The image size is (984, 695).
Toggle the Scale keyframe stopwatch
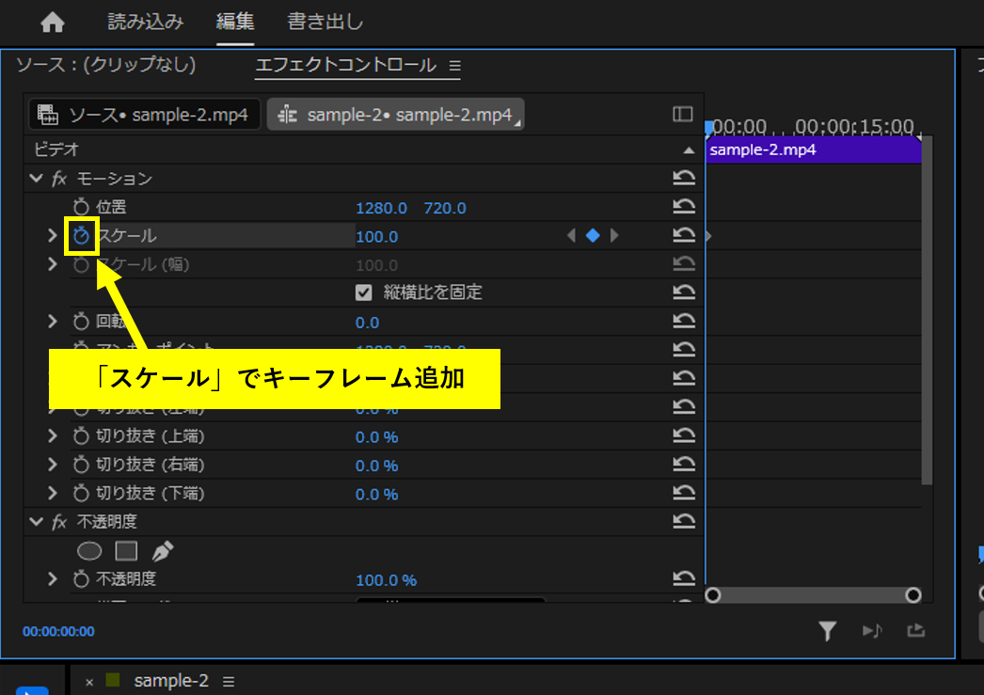[81, 235]
